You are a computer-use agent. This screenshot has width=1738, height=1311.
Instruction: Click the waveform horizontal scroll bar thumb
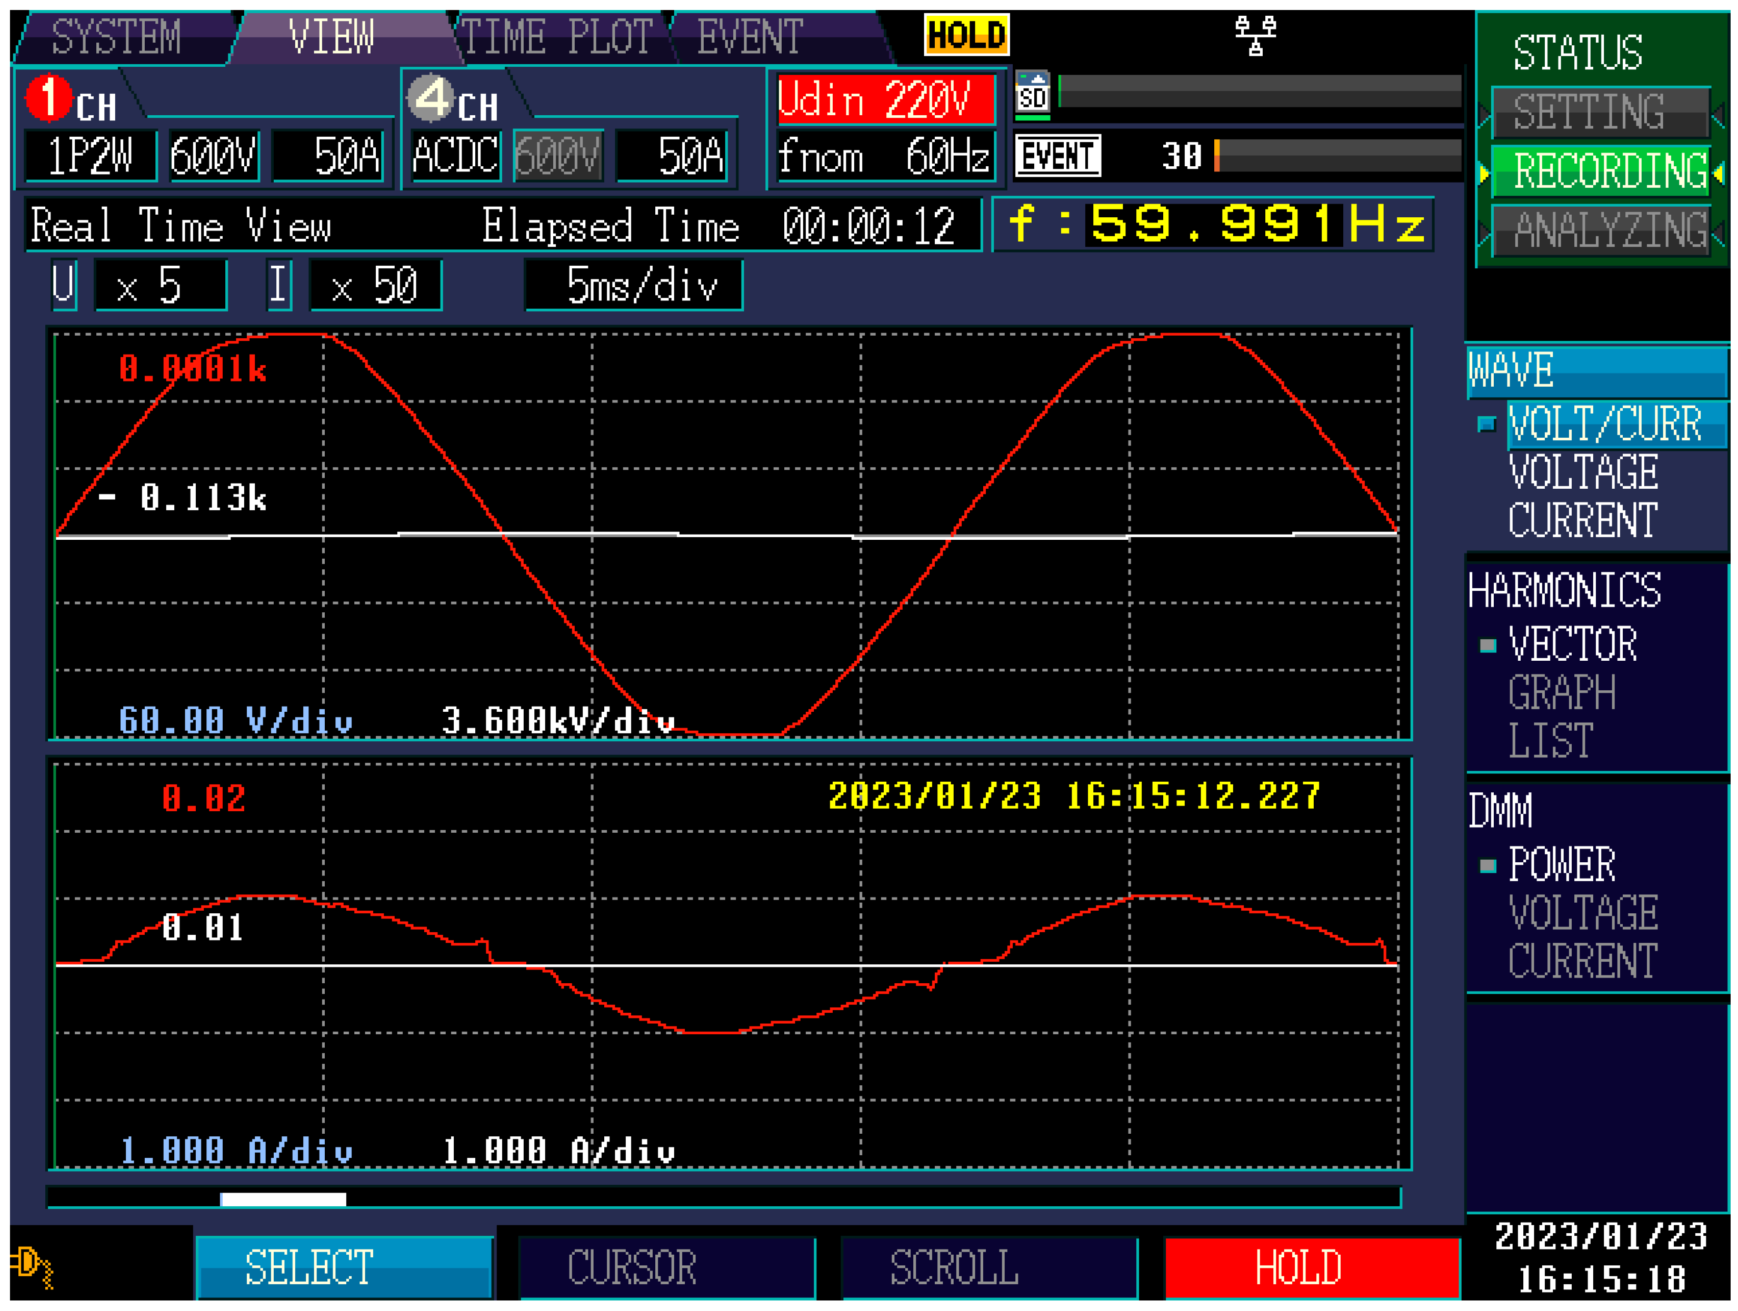click(283, 1199)
